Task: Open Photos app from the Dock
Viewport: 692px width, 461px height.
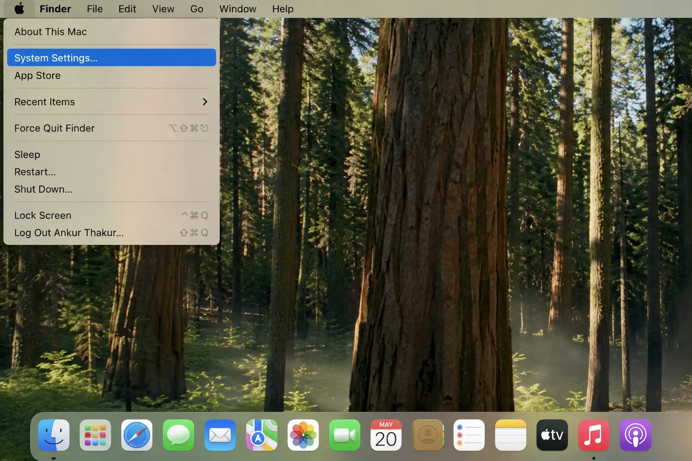Action: tap(303, 435)
